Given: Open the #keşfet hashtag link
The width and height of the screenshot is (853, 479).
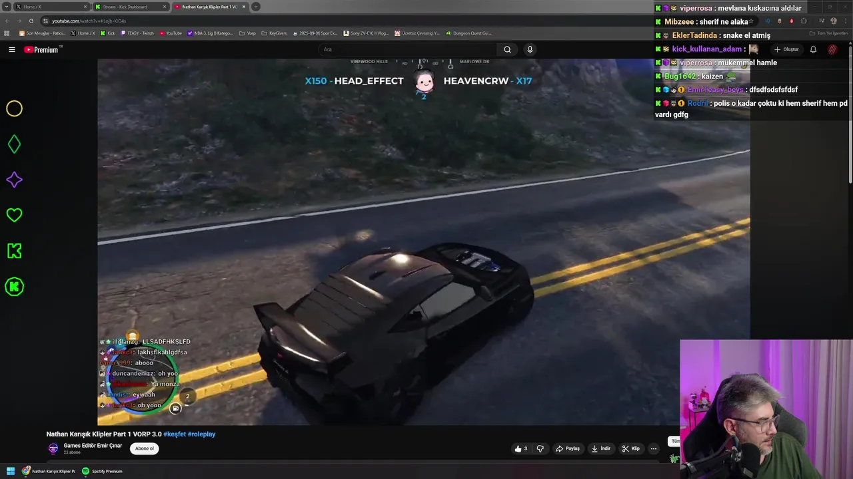Looking at the screenshot, I should pyautogui.click(x=175, y=434).
